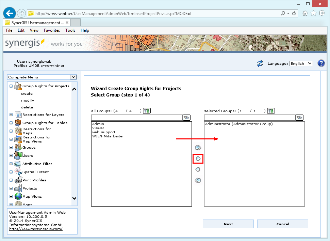Expand the Users tree node

coord(11,155)
